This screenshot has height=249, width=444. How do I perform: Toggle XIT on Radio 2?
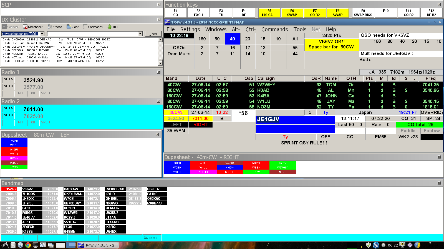(33, 122)
